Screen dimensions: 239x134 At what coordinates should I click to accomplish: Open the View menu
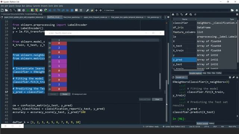[x=56, y=6]
